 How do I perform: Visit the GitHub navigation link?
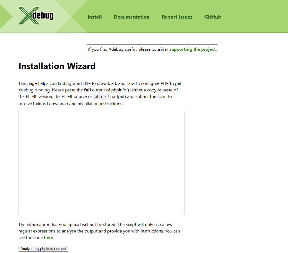click(x=213, y=17)
